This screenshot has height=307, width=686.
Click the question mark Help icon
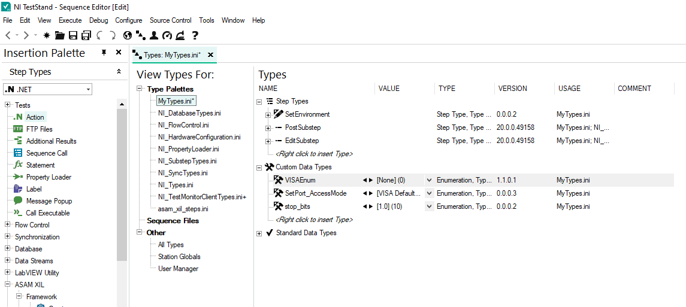195,35
